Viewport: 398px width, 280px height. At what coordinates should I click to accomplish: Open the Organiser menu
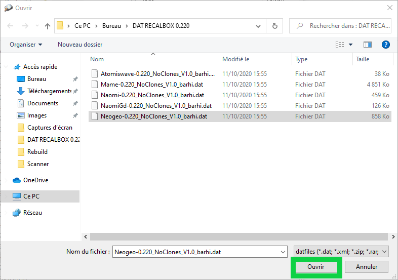(26, 45)
